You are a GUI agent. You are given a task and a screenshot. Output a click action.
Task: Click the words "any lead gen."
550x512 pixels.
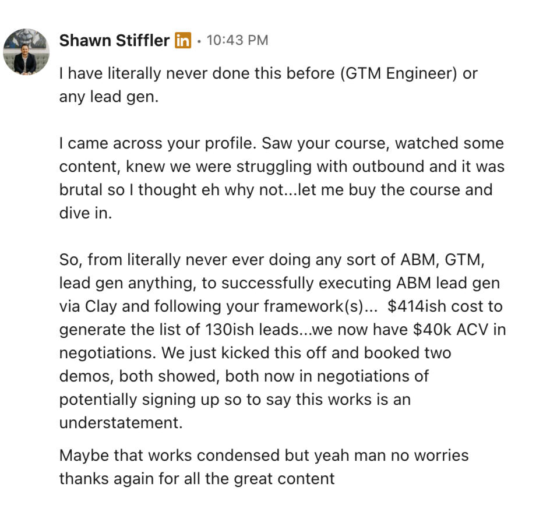click(108, 97)
